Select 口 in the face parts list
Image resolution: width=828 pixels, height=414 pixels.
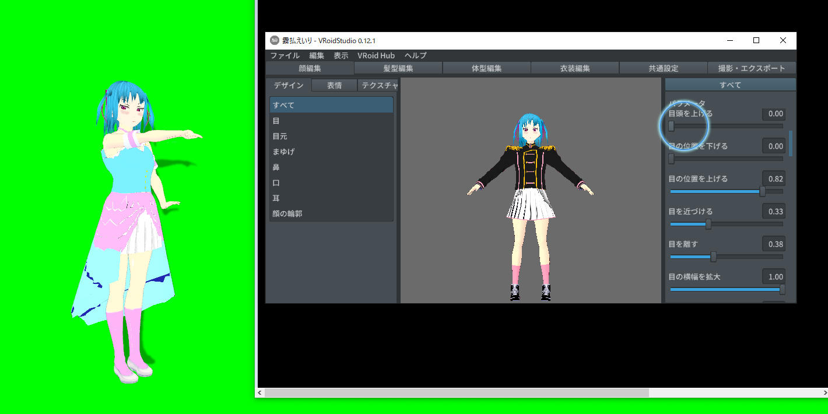tap(331, 183)
